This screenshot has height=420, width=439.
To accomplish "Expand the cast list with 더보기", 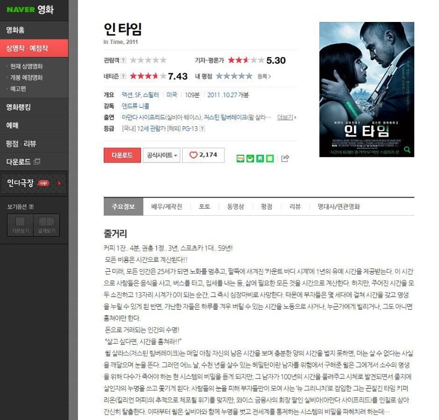I will tap(286, 117).
